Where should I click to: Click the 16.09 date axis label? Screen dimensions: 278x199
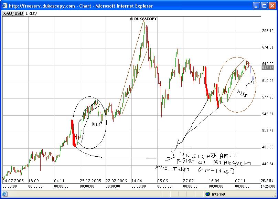(214, 180)
